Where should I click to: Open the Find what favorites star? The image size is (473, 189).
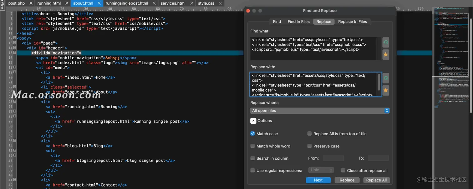point(386,54)
